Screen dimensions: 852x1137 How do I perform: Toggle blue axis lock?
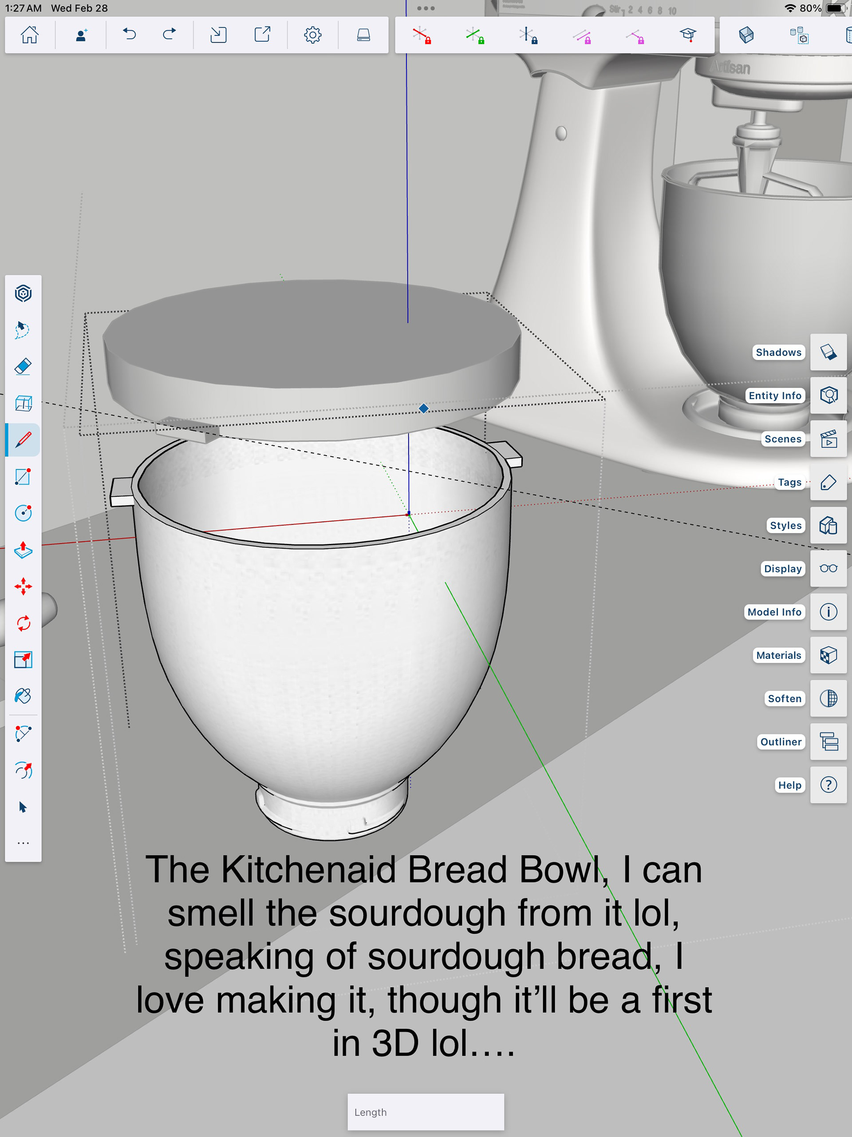click(528, 36)
